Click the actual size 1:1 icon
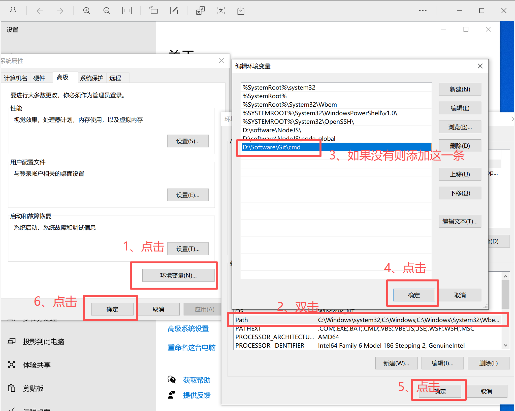This screenshot has width=515, height=411. tap(127, 11)
